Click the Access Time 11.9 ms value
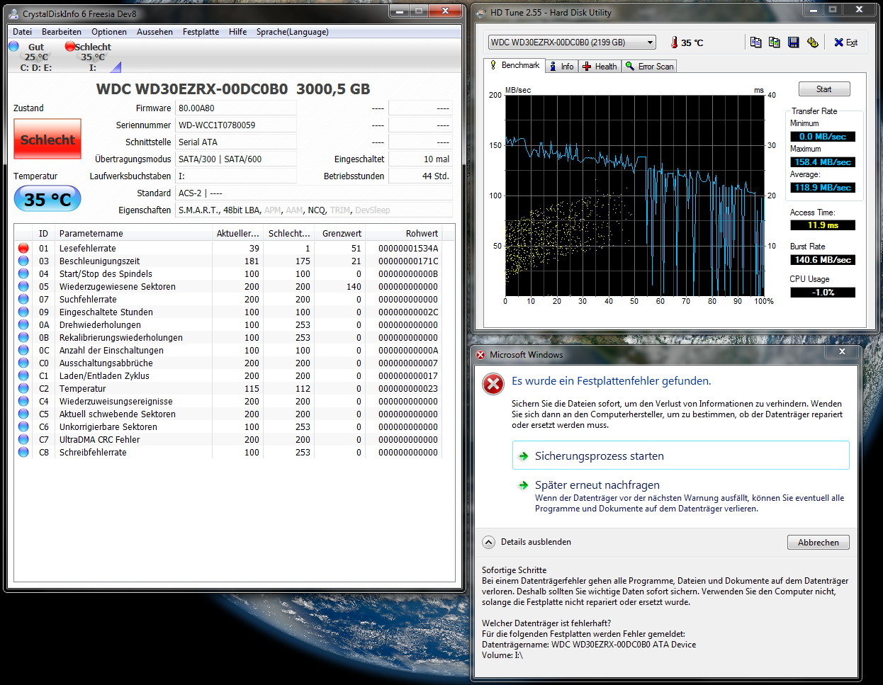 823,225
